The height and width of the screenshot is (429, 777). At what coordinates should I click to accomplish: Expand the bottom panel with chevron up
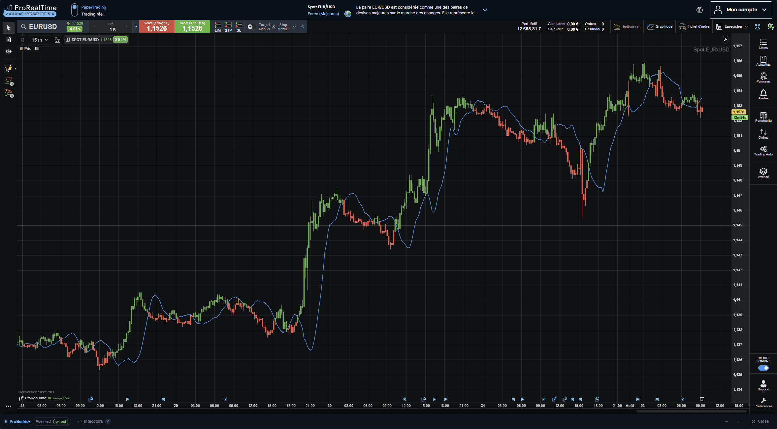point(739,421)
